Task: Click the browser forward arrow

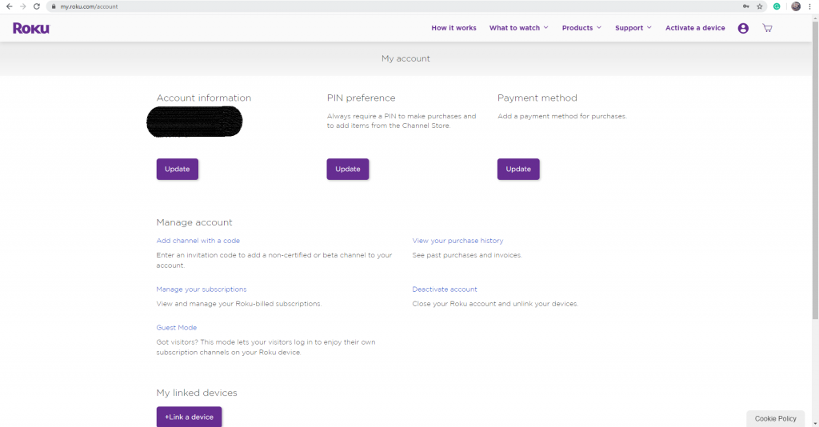Action: [x=22, y=6]
